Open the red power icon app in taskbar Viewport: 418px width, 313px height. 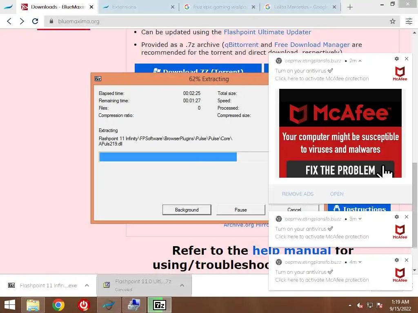(84, 305)
